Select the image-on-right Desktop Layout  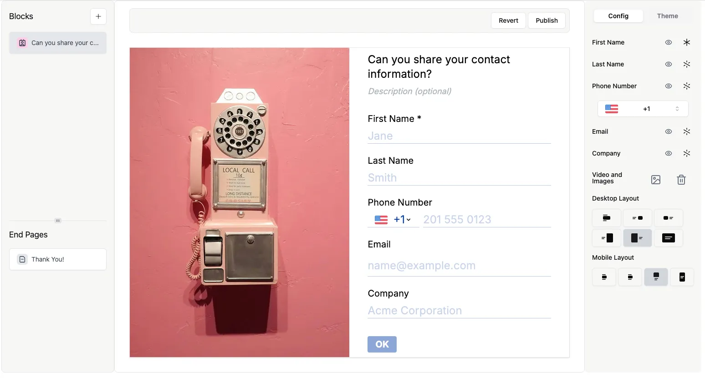(x=637, y=218)
